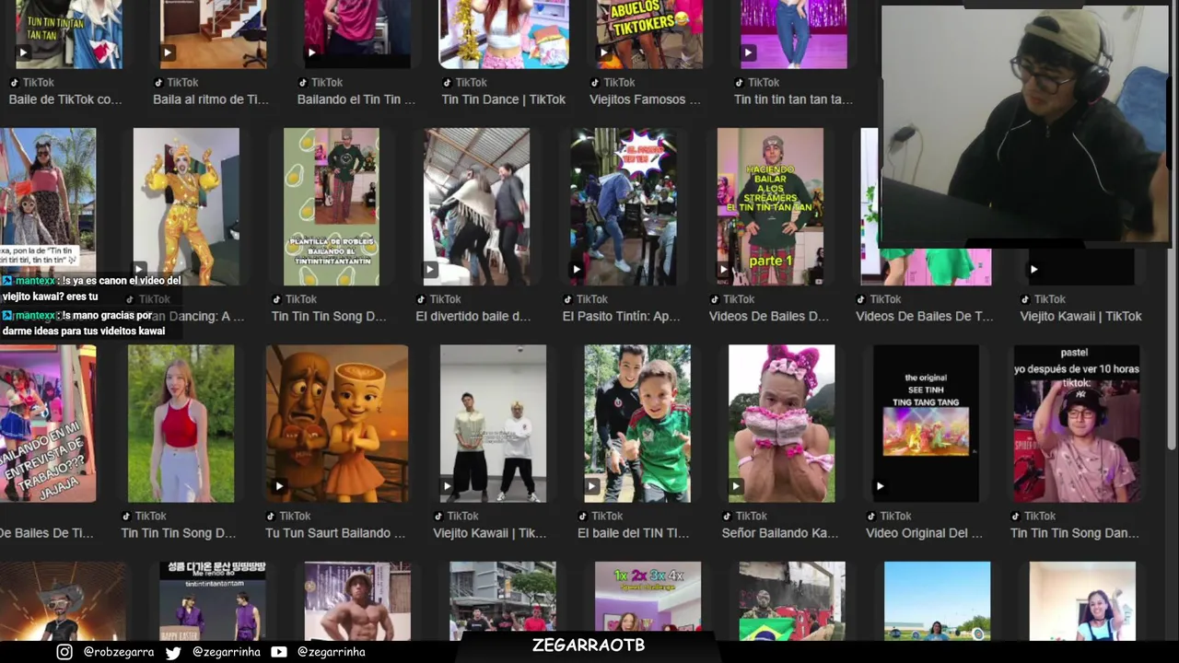Viewport: 1179px width, 663px height.
Task: Open thumbnail with "1x 2x 3x 4x" speed text
Action: (x=648, y=600)
